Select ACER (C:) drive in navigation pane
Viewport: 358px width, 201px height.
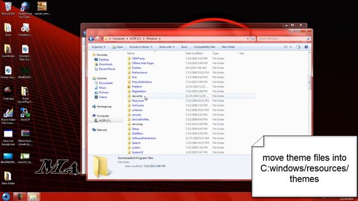click(103, 121)
